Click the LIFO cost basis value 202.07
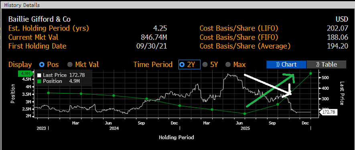 click(x=337, y=28)
